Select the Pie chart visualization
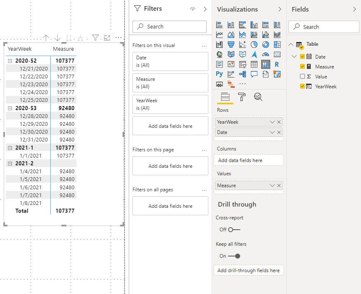 (x=254, y=45)
